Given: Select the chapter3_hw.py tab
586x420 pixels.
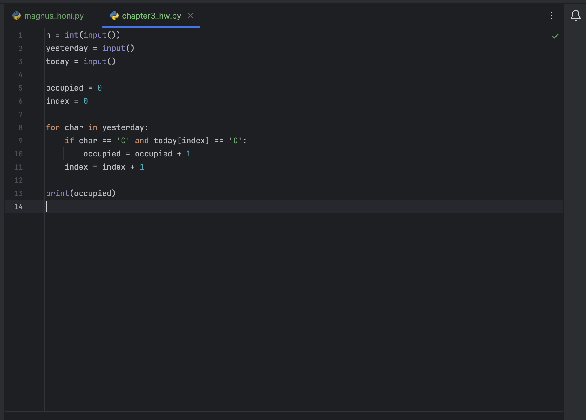Looking at the screenshot, I should [151, 16].
